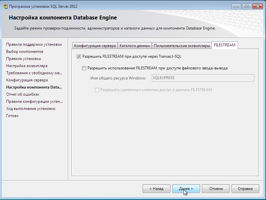Click the Далее button

click(x=186, y=189)
